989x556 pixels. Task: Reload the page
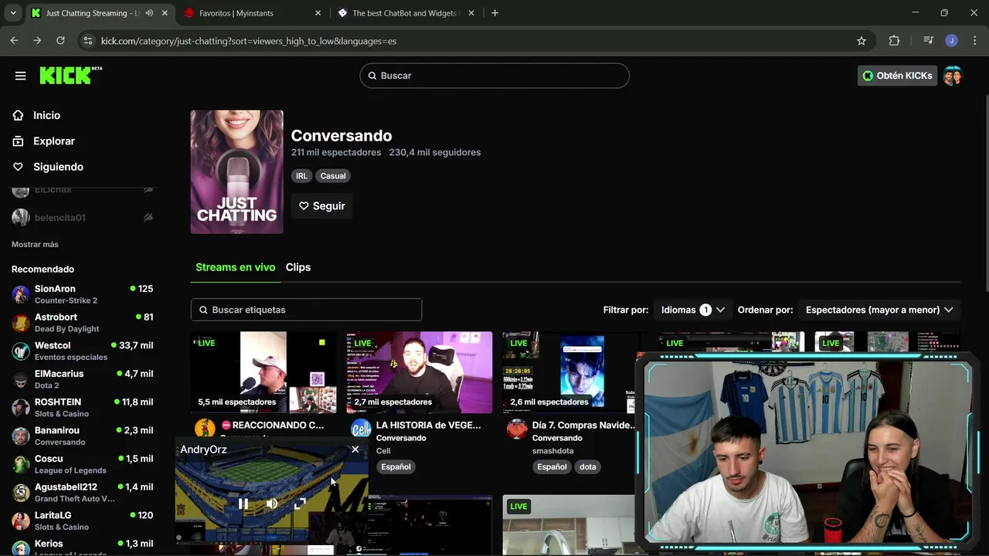coord(60,41)
